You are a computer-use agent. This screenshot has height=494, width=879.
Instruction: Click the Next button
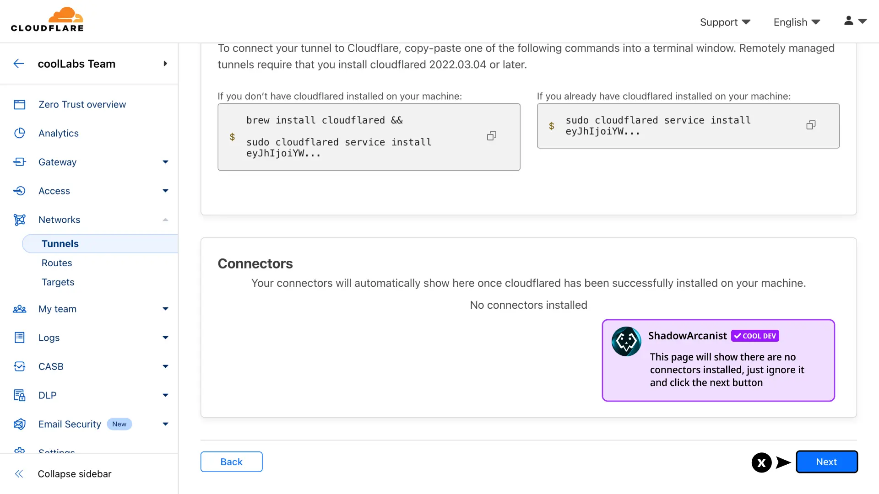(826, 462)
